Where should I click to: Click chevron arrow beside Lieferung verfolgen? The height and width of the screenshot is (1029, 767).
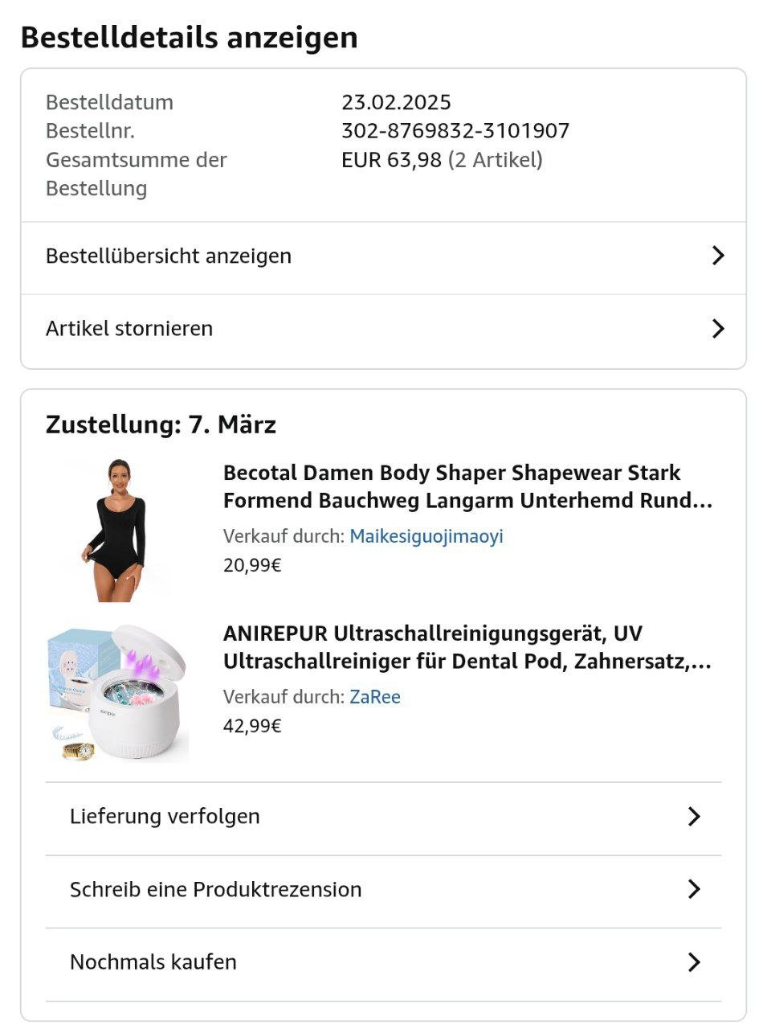[694, 817]
